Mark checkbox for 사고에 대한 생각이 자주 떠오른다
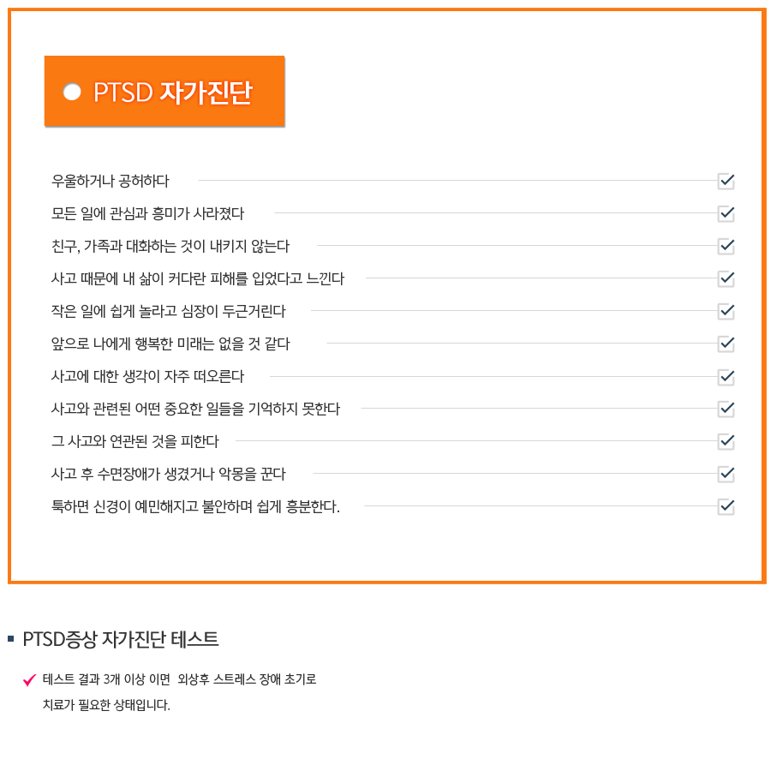 tap(726, 377)
